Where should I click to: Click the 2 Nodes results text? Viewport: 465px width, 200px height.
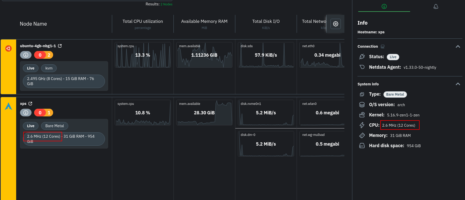click(x=166, y=4)
